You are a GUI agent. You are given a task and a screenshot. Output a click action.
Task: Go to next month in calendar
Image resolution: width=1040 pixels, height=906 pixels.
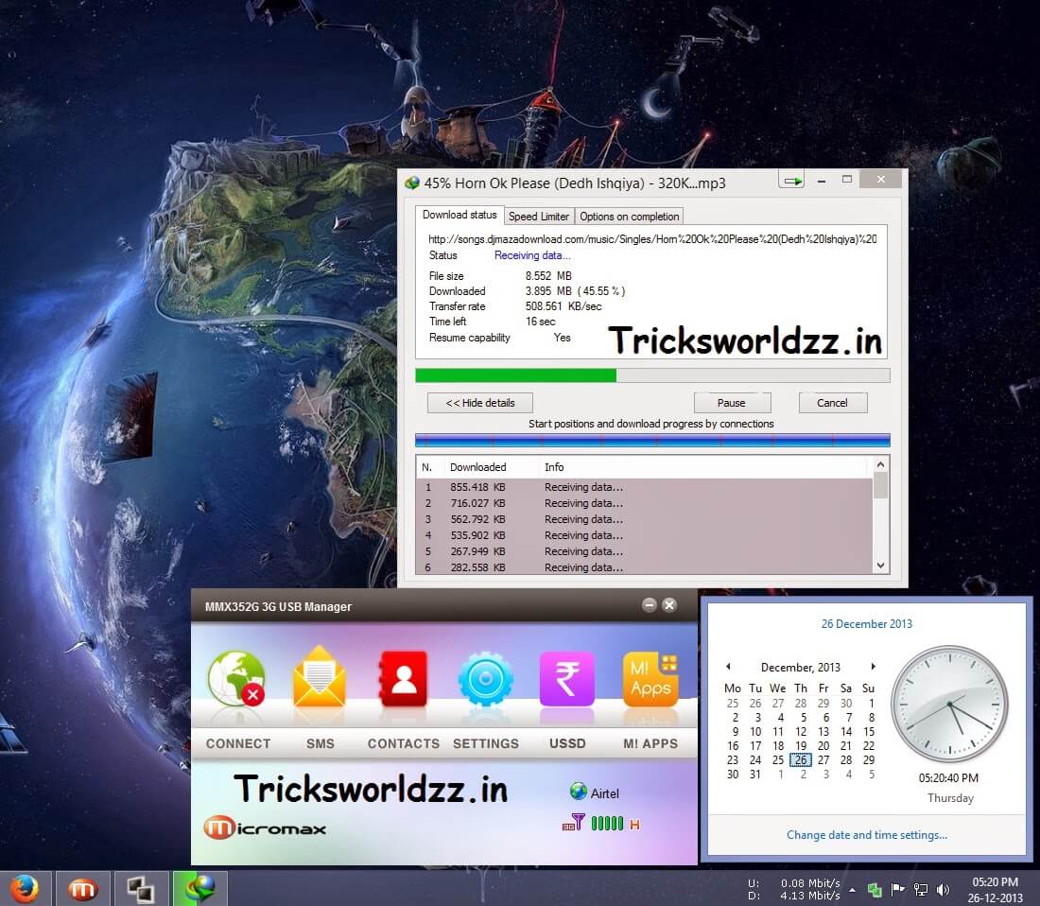873,667
